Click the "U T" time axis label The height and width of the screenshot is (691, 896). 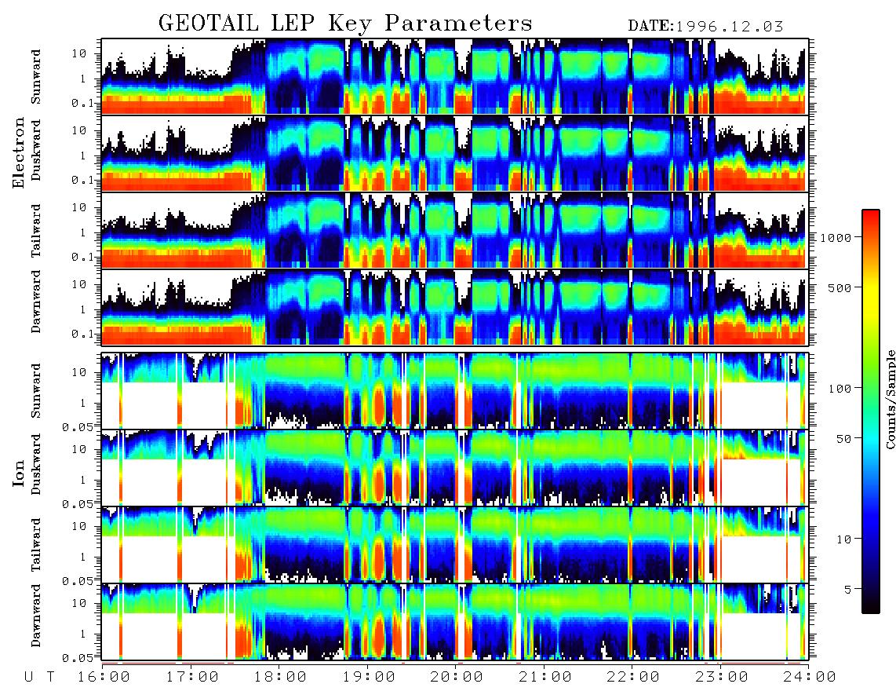point(40,677)
